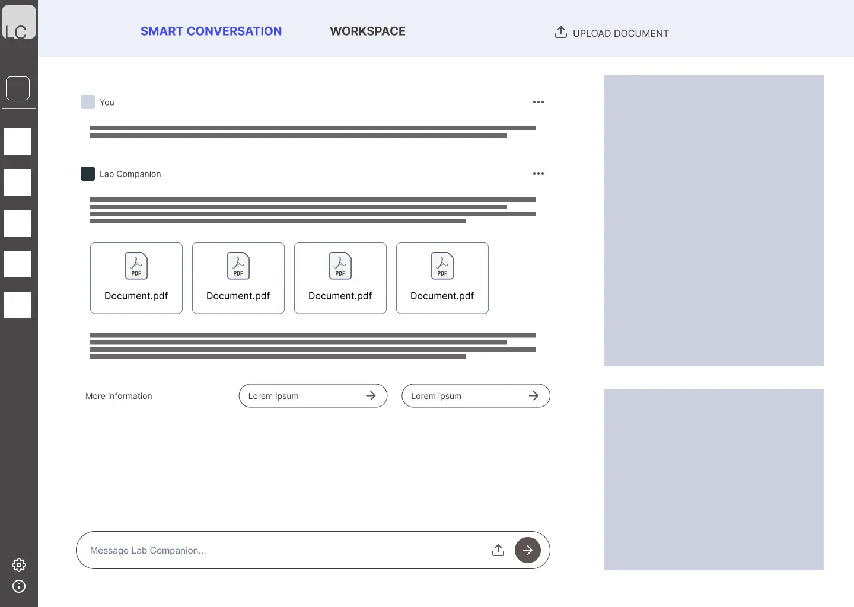Click the Lab Companion avatar square

[88, 174]
